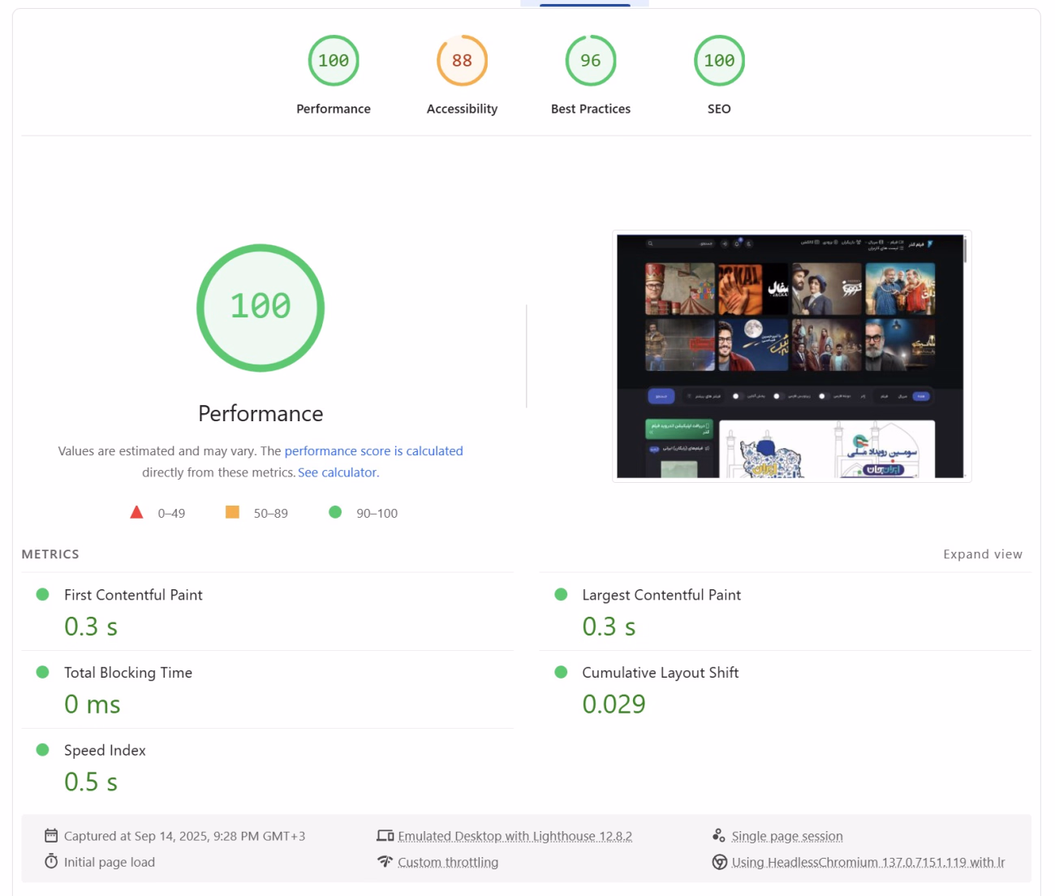This screenshot has width=1055, height=896.
Task: Open the See calculator link
Action: (x=338, y=472)
